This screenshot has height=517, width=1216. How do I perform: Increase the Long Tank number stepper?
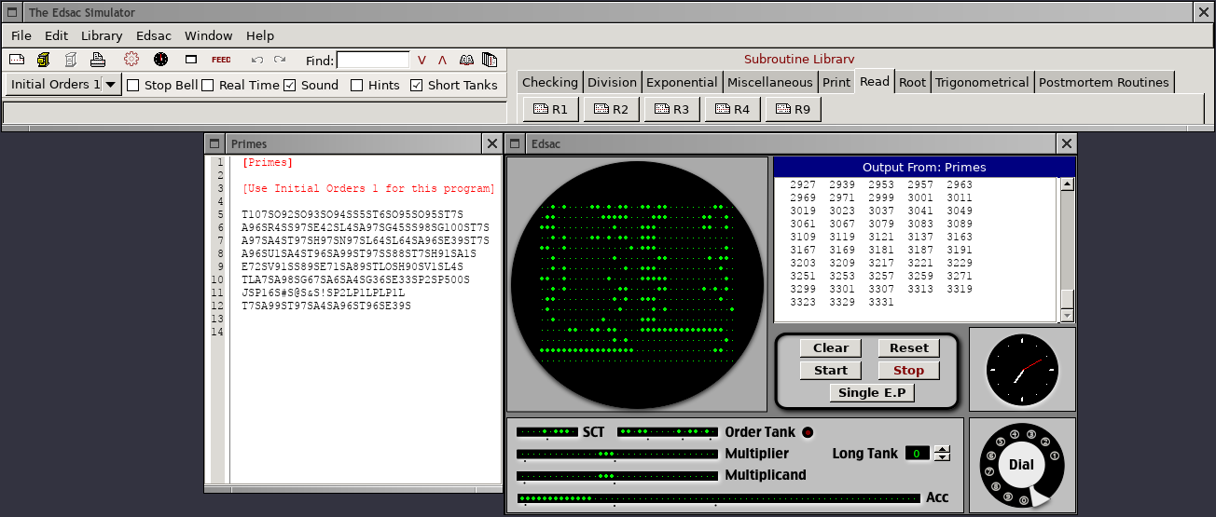[x=942, y=449]
